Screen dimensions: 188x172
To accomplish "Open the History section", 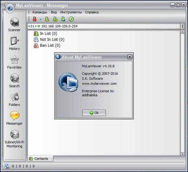I will (x=14, y=43).
